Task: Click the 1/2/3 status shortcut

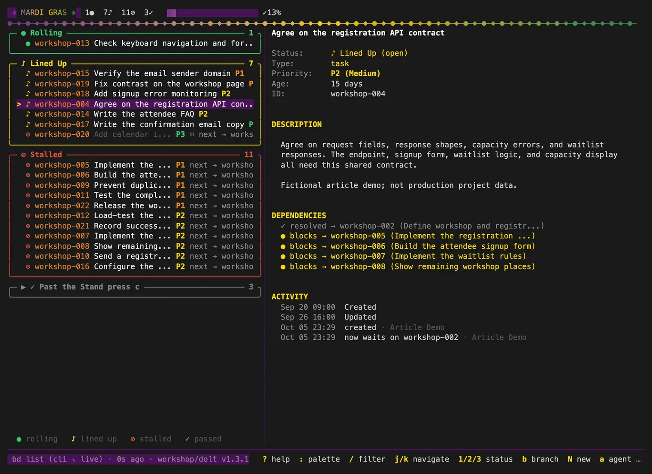Action: pos(486,459)
